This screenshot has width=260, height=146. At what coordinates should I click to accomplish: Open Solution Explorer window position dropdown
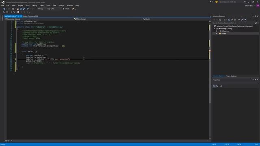click(x=253, y=16)
